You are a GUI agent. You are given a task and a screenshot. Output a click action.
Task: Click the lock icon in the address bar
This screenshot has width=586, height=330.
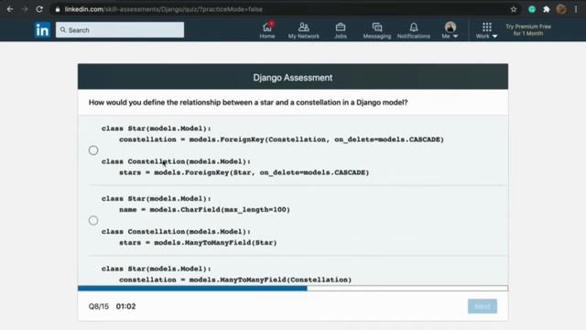[x=57, y=9]
